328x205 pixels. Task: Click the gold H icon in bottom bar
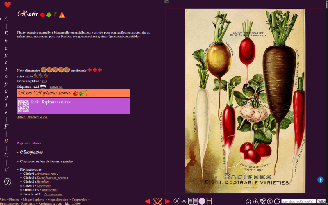209,201
